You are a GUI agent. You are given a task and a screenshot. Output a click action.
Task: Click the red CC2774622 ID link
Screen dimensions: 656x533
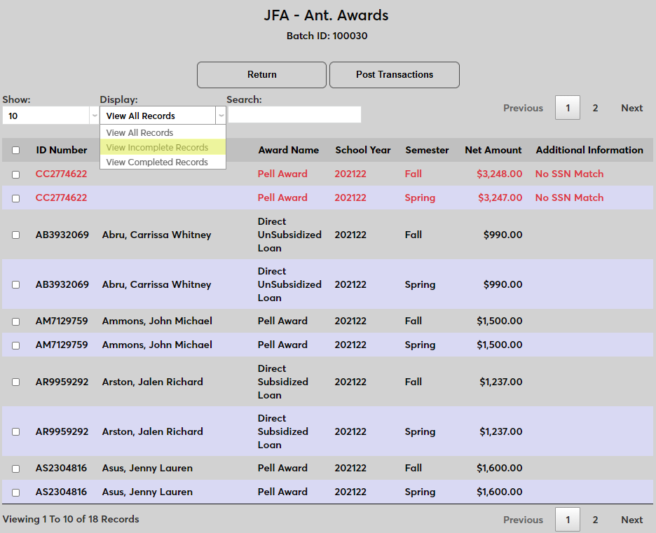point(61,174)
